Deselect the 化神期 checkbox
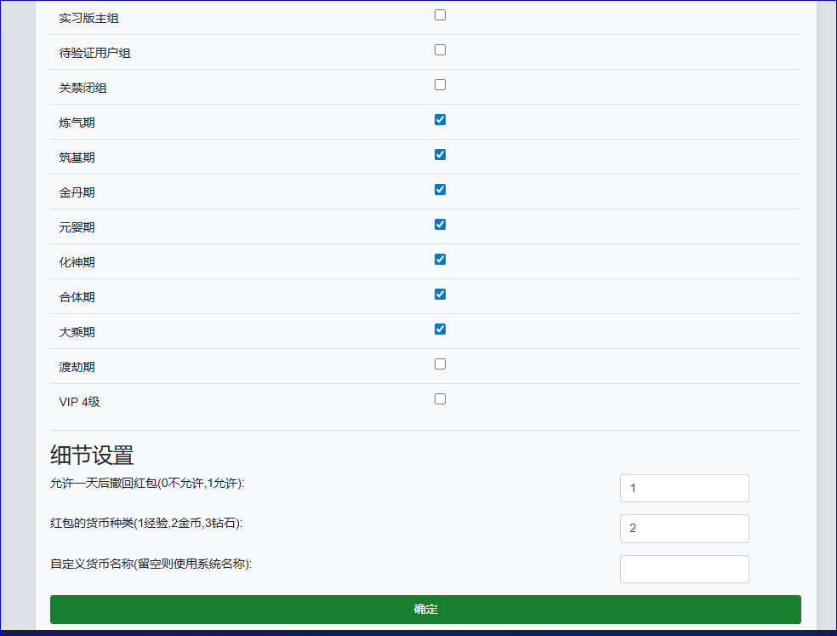 click(440, 260)
